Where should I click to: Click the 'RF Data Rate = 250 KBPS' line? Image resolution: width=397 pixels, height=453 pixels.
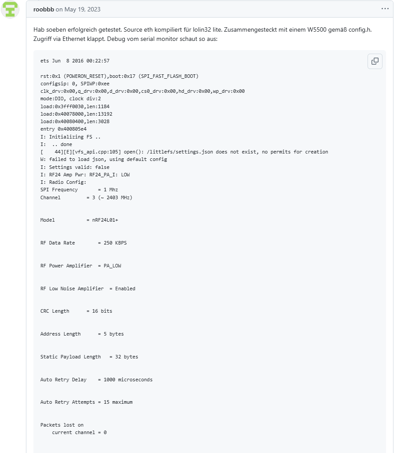coord(84,243)
